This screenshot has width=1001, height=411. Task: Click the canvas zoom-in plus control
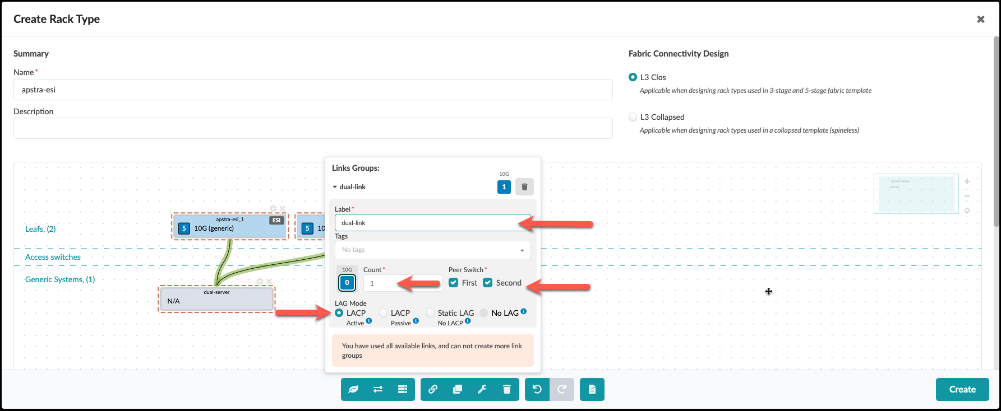click(x=967, y=181)
